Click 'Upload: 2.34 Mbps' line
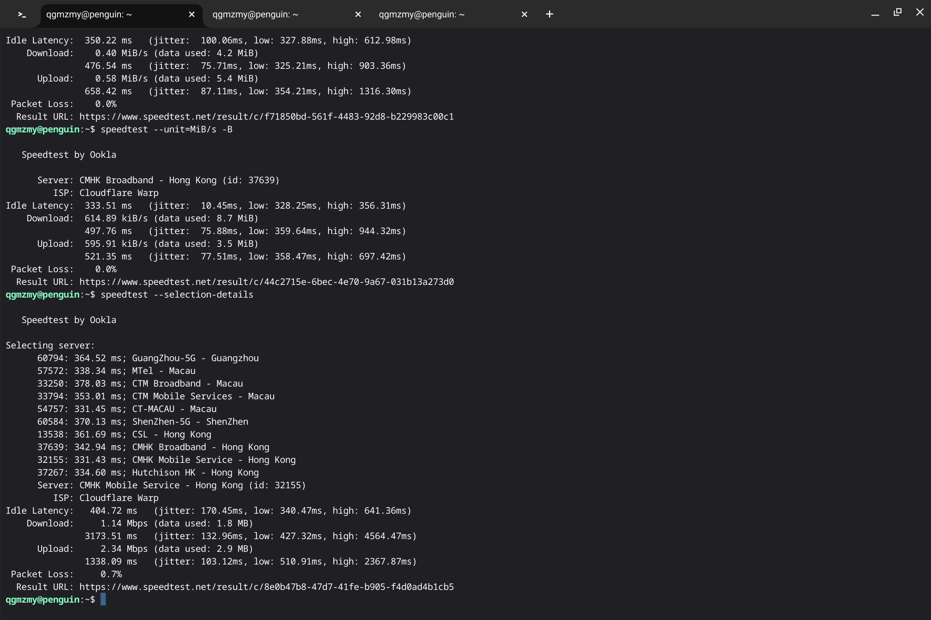Viewport: 931px width, 620px height. pos(145,549)
